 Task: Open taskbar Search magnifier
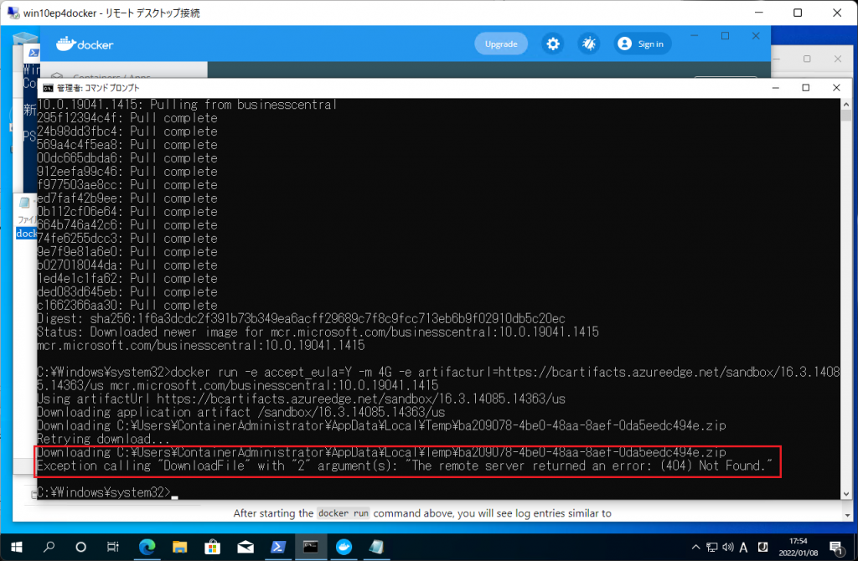[x=49, y=547]
